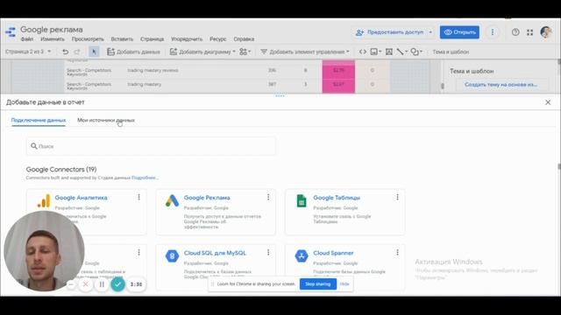Click the Cloud SQL hexagon icon
The image size is (561, 315).
(x=172, y=255)
